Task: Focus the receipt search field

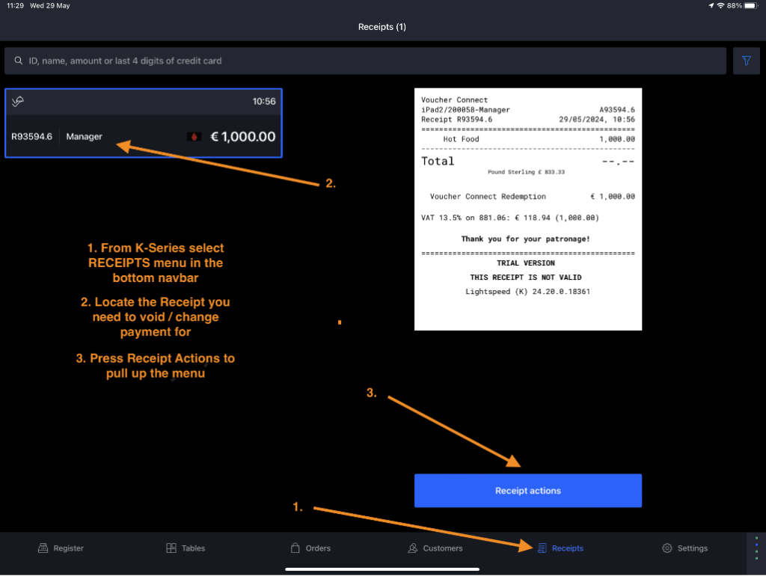Action: pyautogui.click(x=365, y=61)
